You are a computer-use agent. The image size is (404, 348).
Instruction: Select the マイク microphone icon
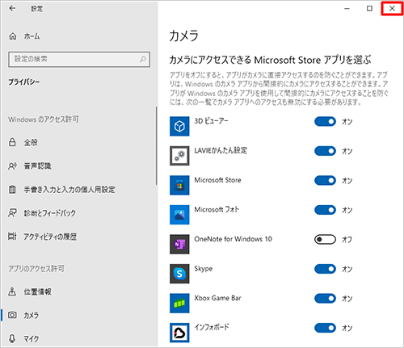point(12,338)
